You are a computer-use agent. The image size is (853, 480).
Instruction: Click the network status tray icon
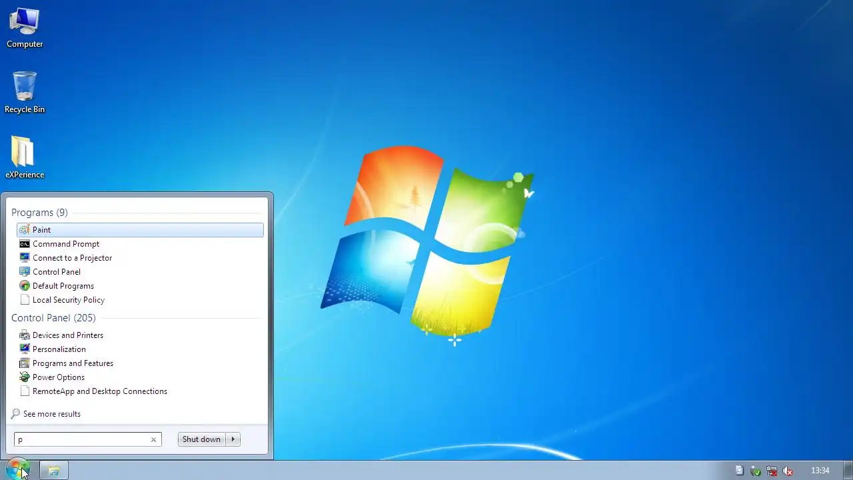tap(772, 471)
